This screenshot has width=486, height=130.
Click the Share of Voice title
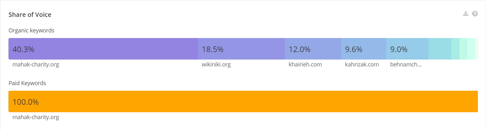pos(30,15)
